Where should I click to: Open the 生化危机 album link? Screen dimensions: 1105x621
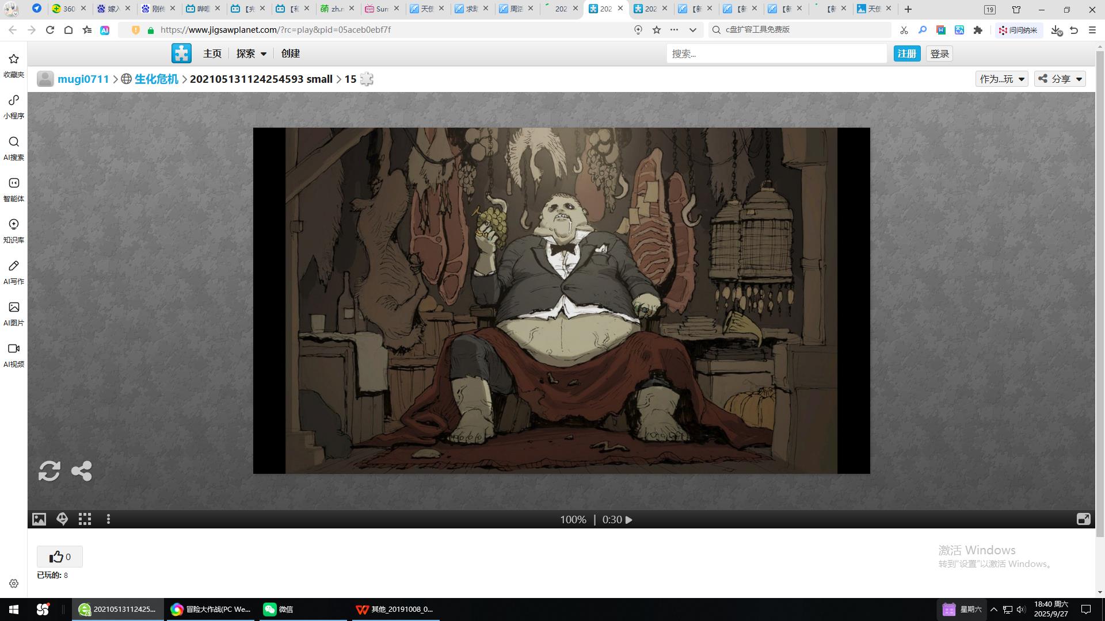[x=157, y=79]
